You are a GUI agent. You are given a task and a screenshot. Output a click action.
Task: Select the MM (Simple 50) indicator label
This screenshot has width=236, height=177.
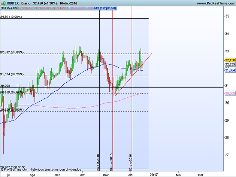pyautogui.click(x=105, y=8)
